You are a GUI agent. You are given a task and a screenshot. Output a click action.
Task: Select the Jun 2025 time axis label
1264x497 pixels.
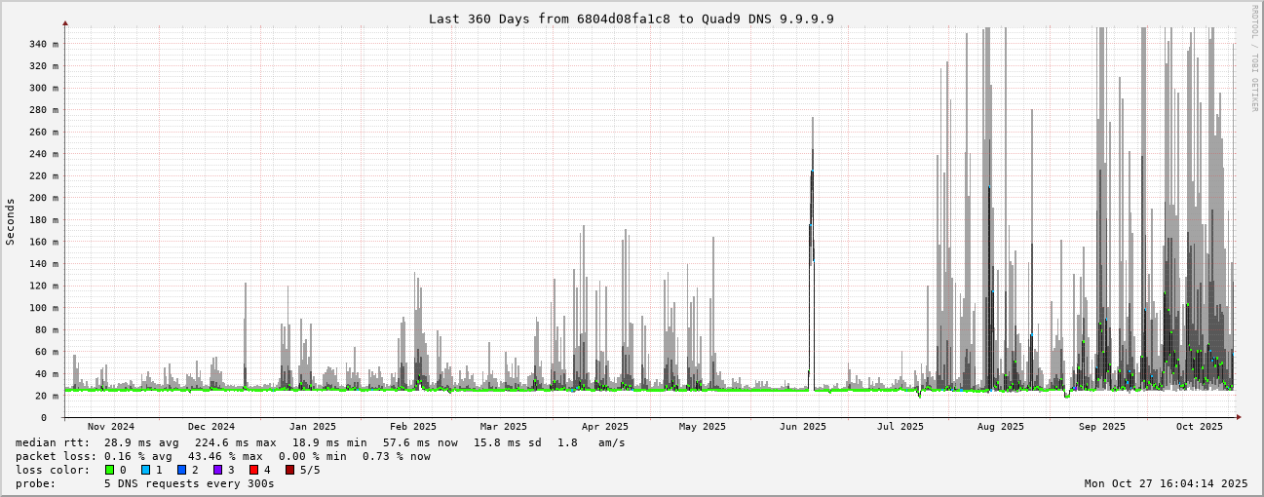click(802, 427)
